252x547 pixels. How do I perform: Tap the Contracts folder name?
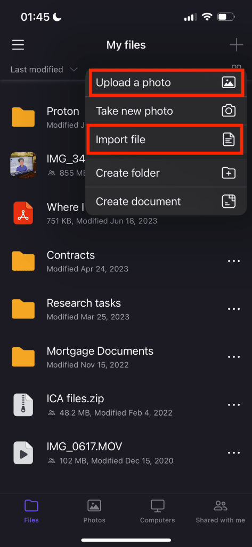[71, 255]
